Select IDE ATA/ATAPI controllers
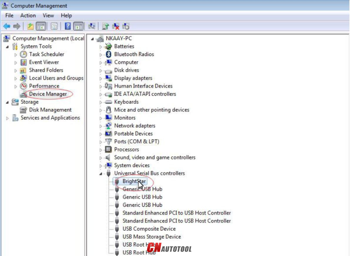This screenshot has width=350, height=256. (145, 94)
